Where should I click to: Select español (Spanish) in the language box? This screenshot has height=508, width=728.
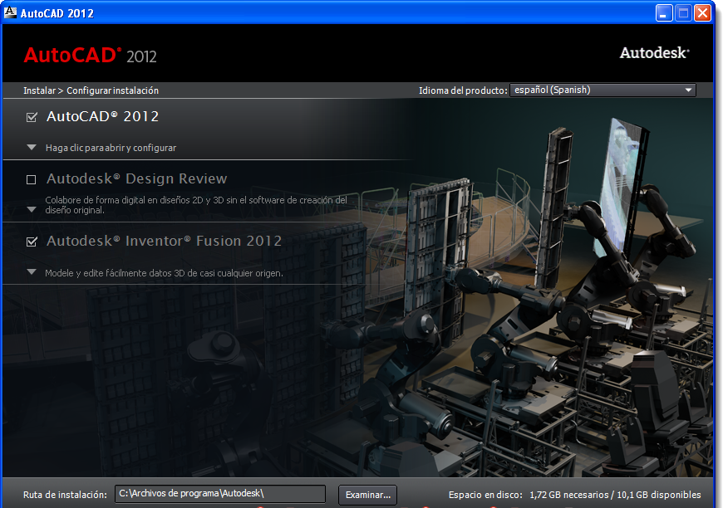pos(582,90)
